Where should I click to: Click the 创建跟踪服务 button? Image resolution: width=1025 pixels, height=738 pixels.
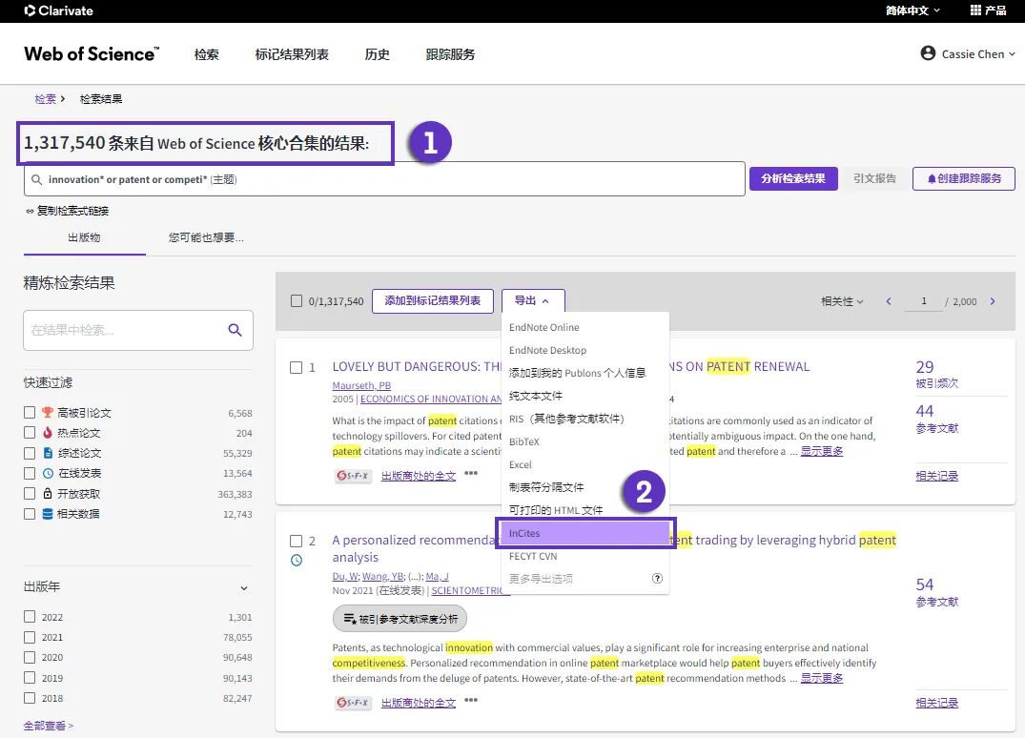(x=964, y=178)
